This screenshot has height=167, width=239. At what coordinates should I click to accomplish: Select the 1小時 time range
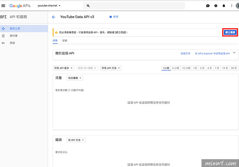166,68
